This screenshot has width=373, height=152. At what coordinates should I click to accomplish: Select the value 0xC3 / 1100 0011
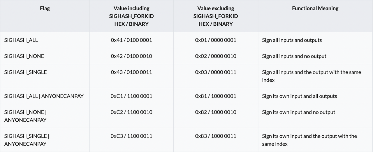tap(131, 136)
